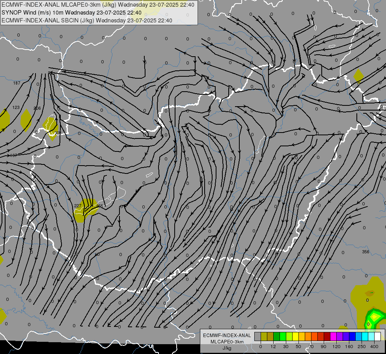Click the MLCAPE0-3km legend title
Screen dimensions: 386x354
227,342
